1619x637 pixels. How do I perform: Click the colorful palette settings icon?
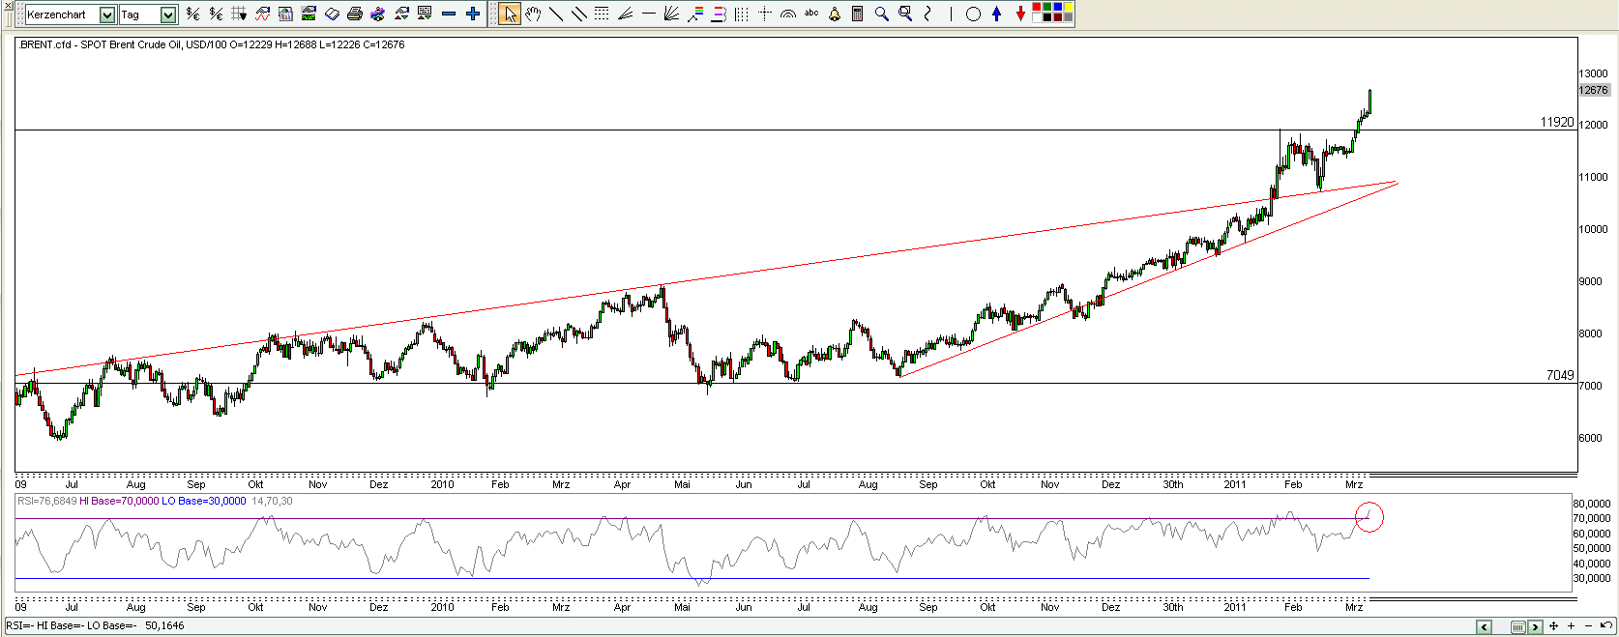point(377,14)
